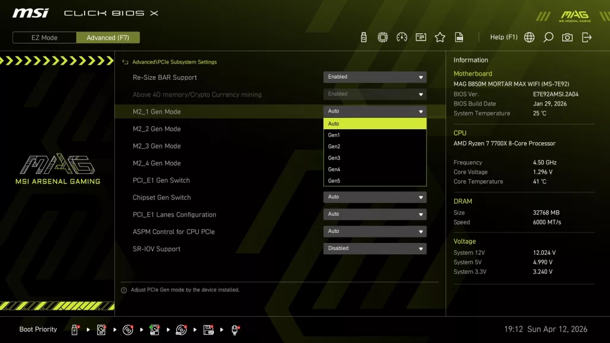The image size is (610, 343).
Task: Choose Gen5 from the dropdown list
Action: [x=375, y=180]
